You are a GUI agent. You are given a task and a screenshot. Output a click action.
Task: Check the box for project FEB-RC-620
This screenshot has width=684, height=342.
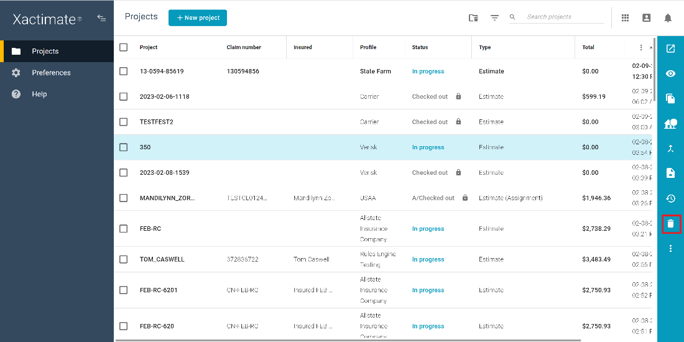pos(124,326)
